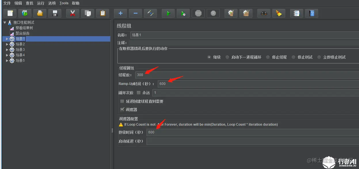359x169 pixels.
Task: Start the test with green play icon
Action: tap(168, 13)
